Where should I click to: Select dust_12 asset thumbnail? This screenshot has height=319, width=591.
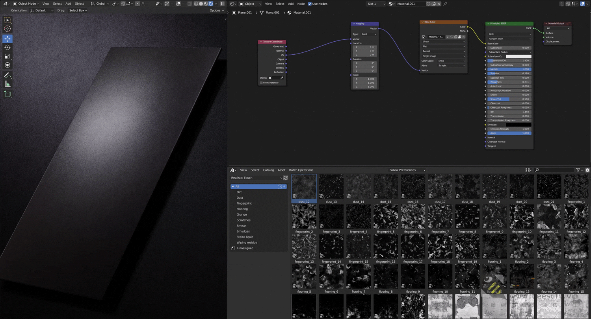coord(304,189)
